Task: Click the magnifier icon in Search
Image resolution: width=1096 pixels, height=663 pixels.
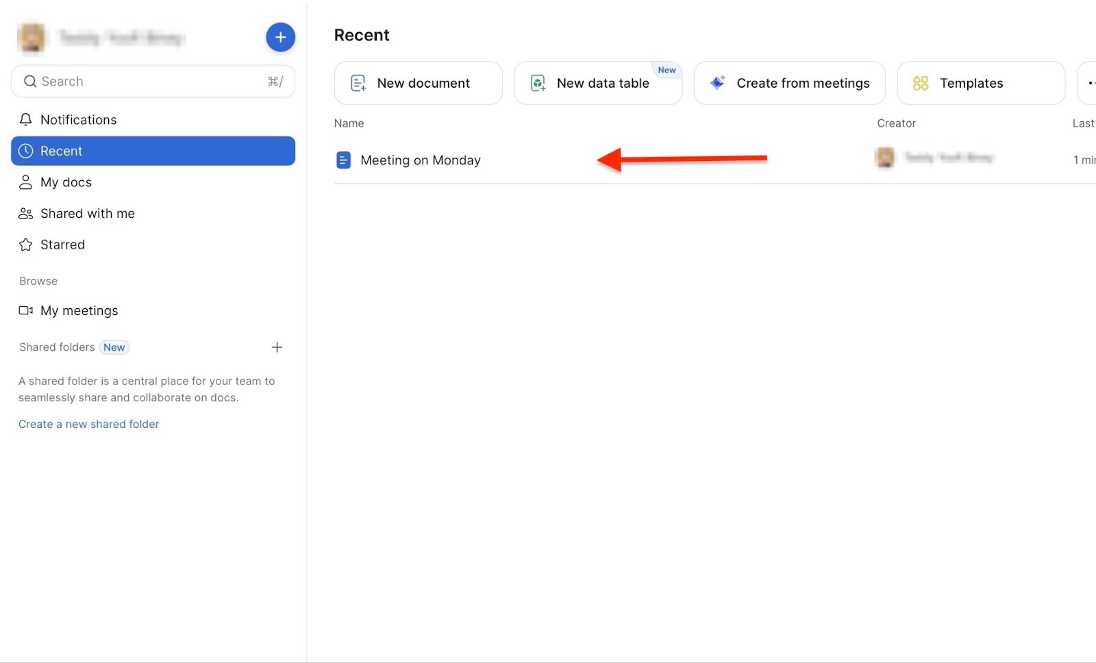Action: [30, 82]
